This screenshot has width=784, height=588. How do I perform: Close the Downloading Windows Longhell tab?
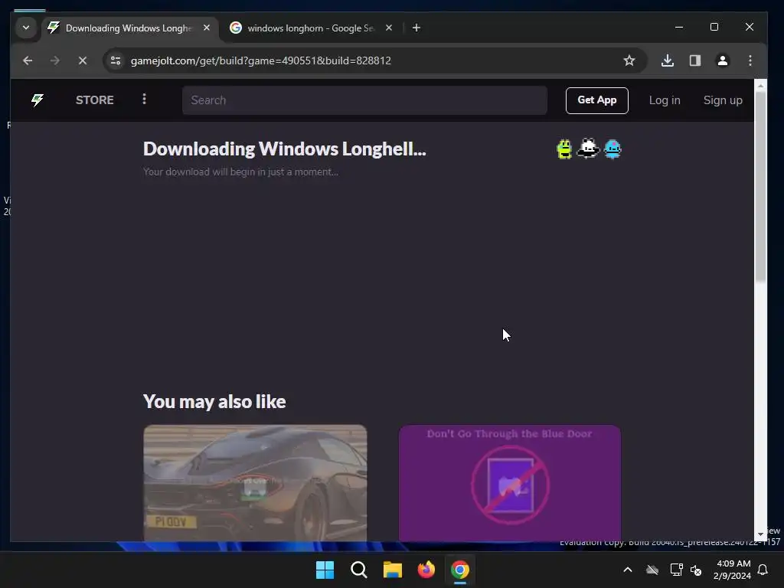(207, 28)
